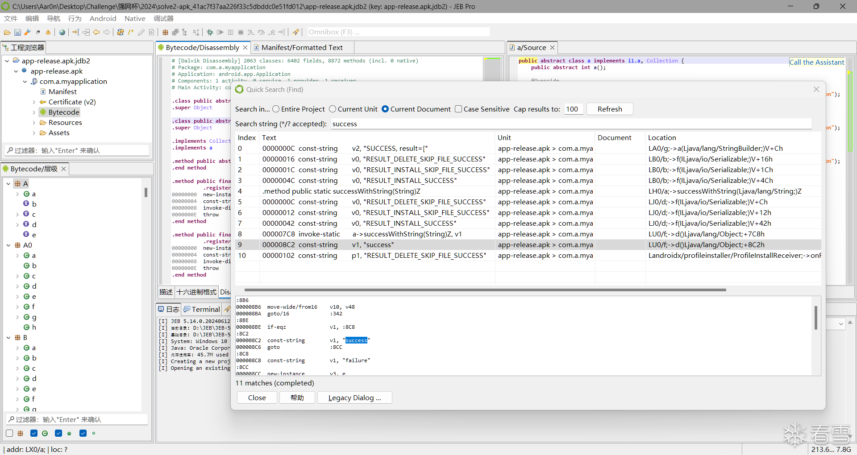Click the search results horizontal scrollbar
The image size is (857, 455).
(x=485, y=290)
